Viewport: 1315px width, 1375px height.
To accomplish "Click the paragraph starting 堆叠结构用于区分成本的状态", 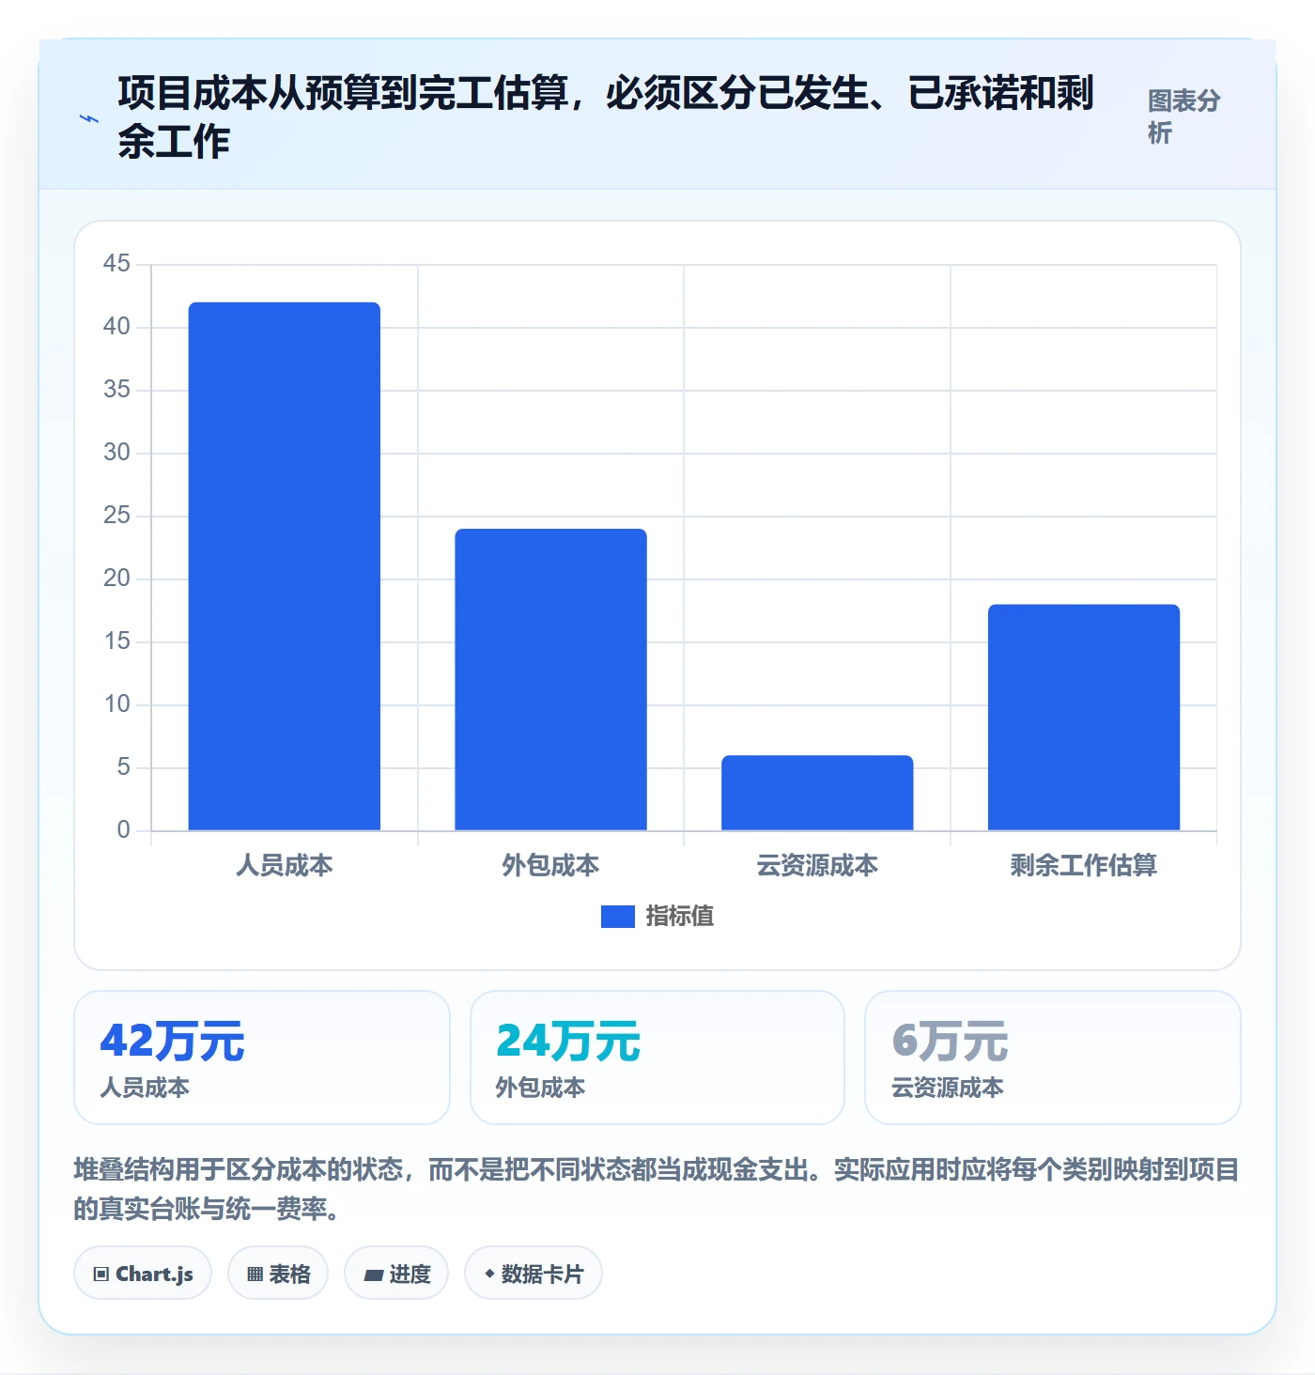I will (x=657, y=1189).
